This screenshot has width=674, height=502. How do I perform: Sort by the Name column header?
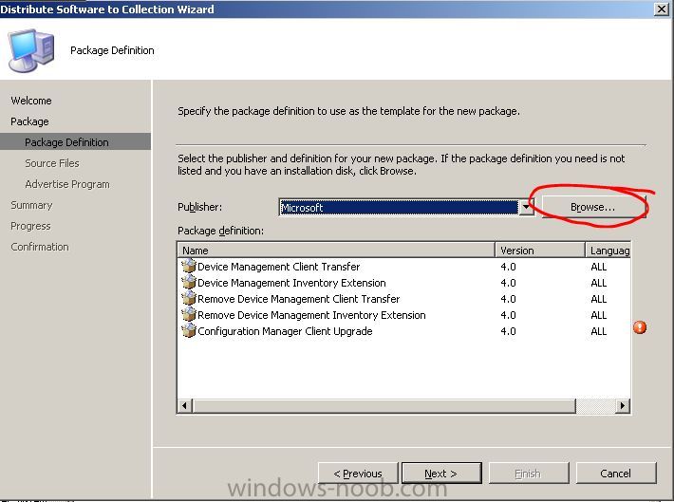336,251
